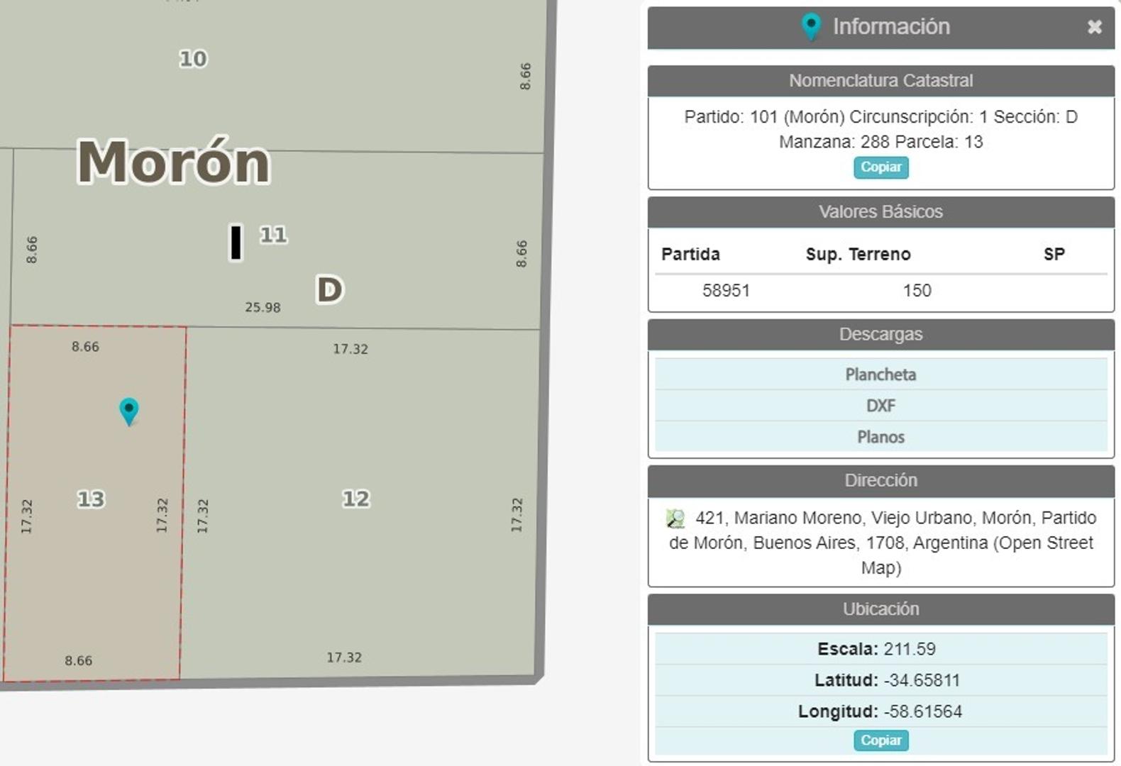Click the Mariano Moreno address text
This screenshot has height=766, width=1121.
click(x=881, y=543)
